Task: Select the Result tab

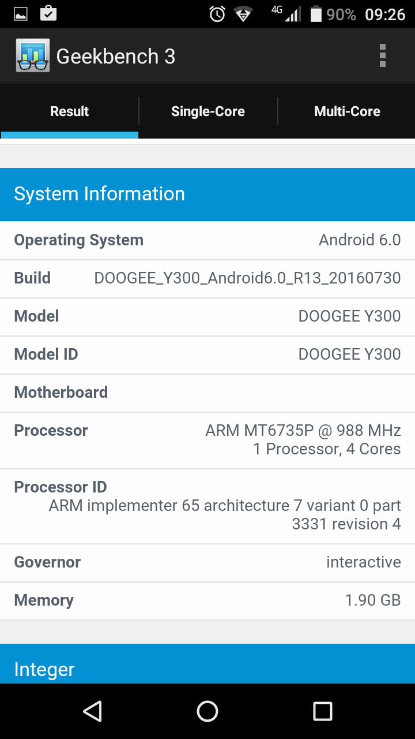Action: 70,111
